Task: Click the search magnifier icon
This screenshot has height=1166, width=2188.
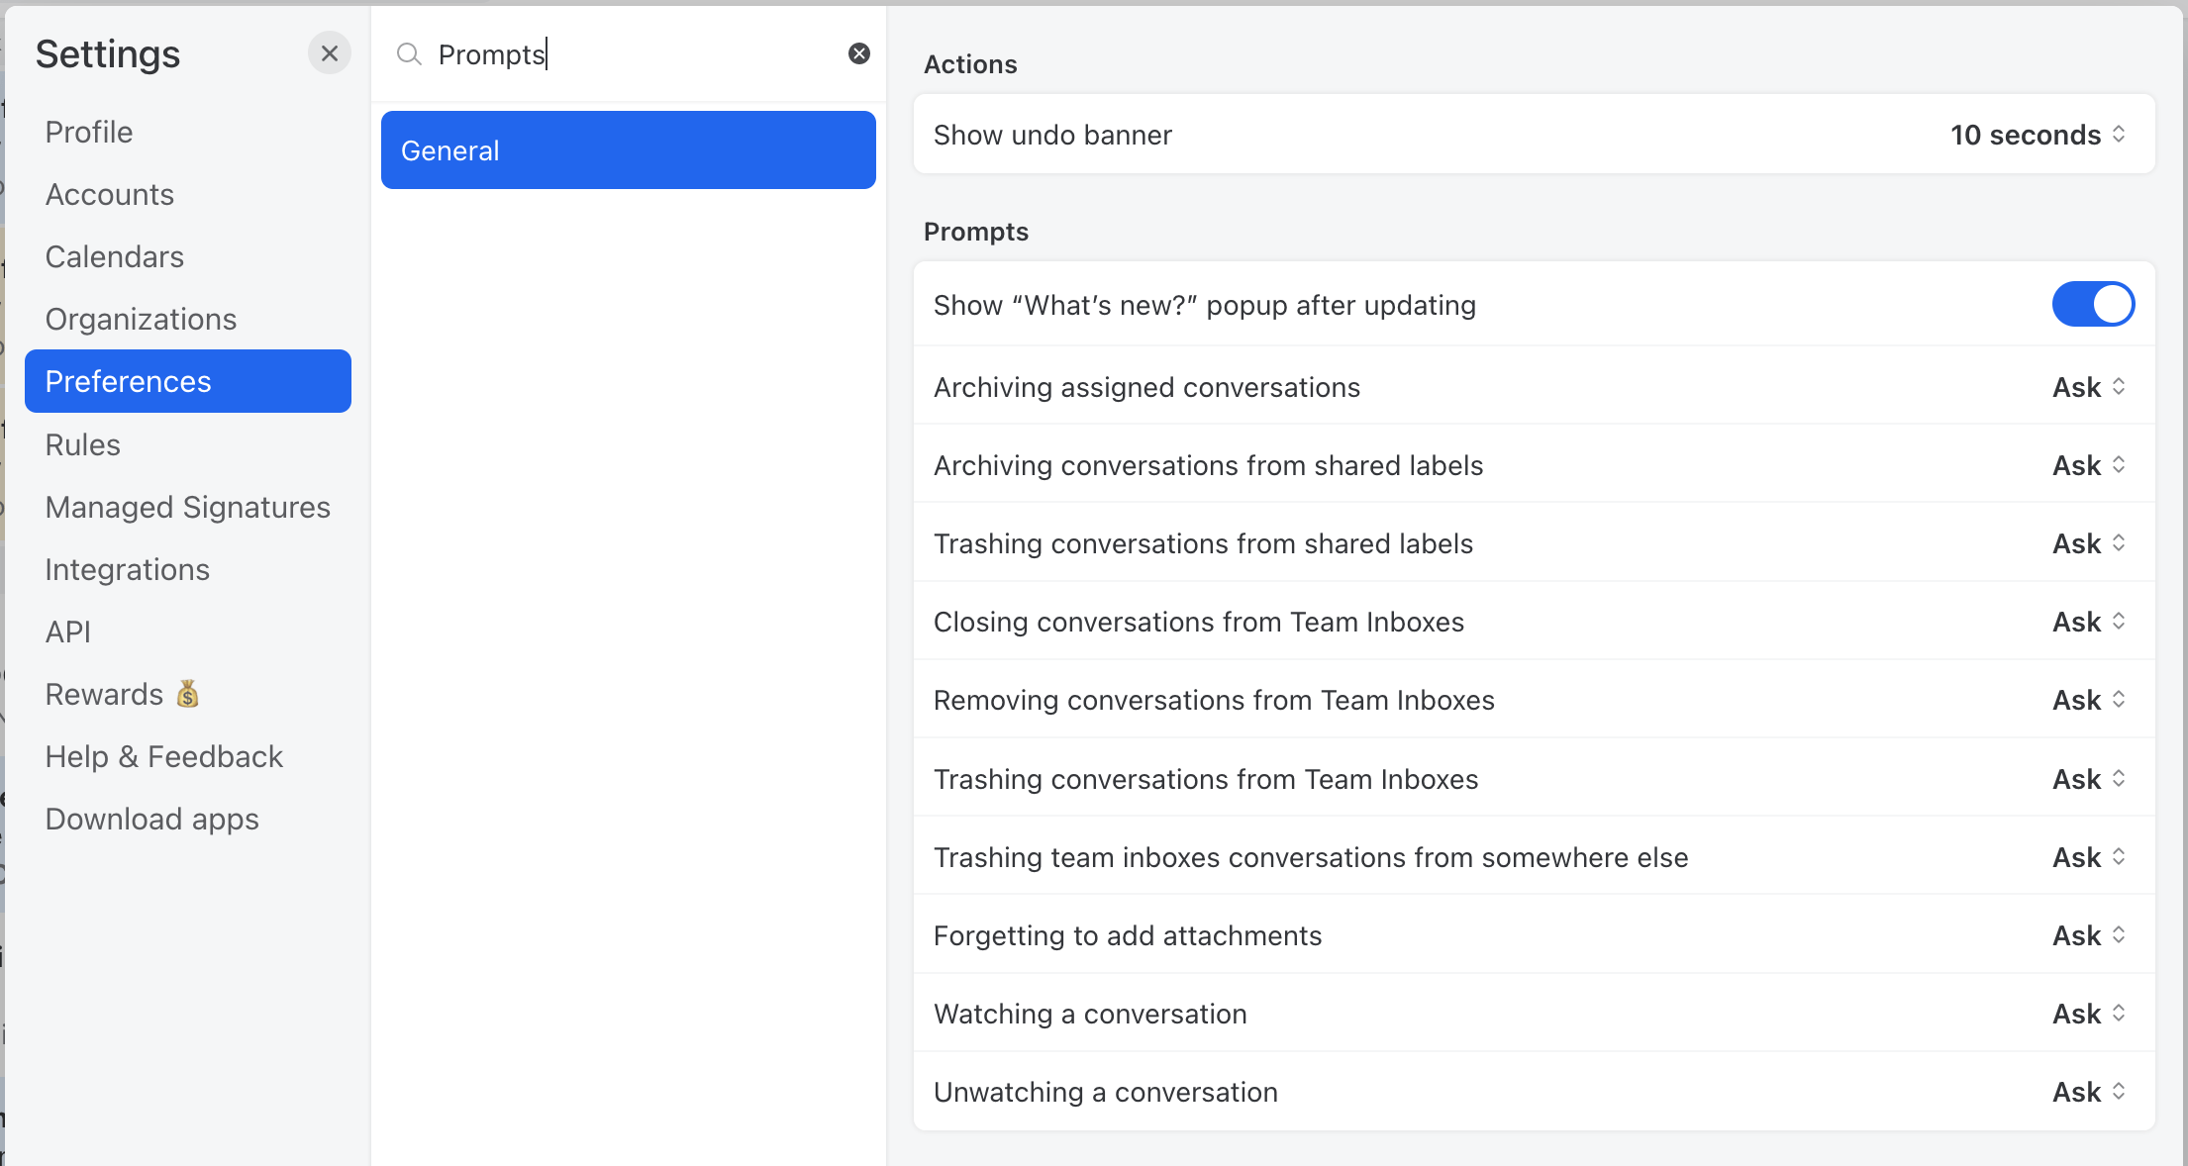Action: 409,54
